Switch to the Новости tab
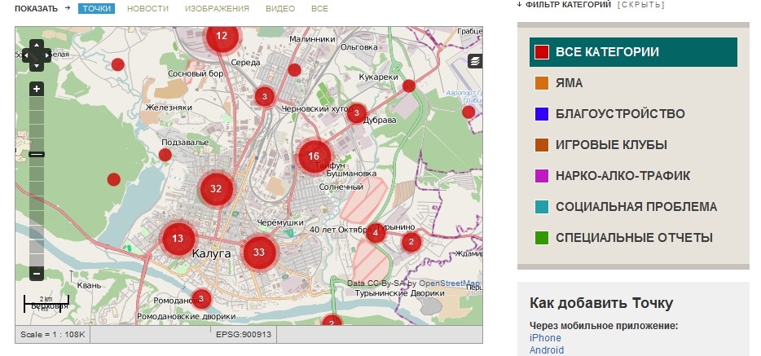761x356 pixels. (147, 8)
